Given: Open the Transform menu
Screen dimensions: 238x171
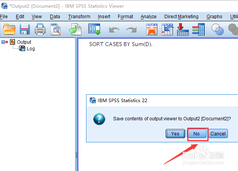Looking at the screenshot, I should (x=79, y=17).
